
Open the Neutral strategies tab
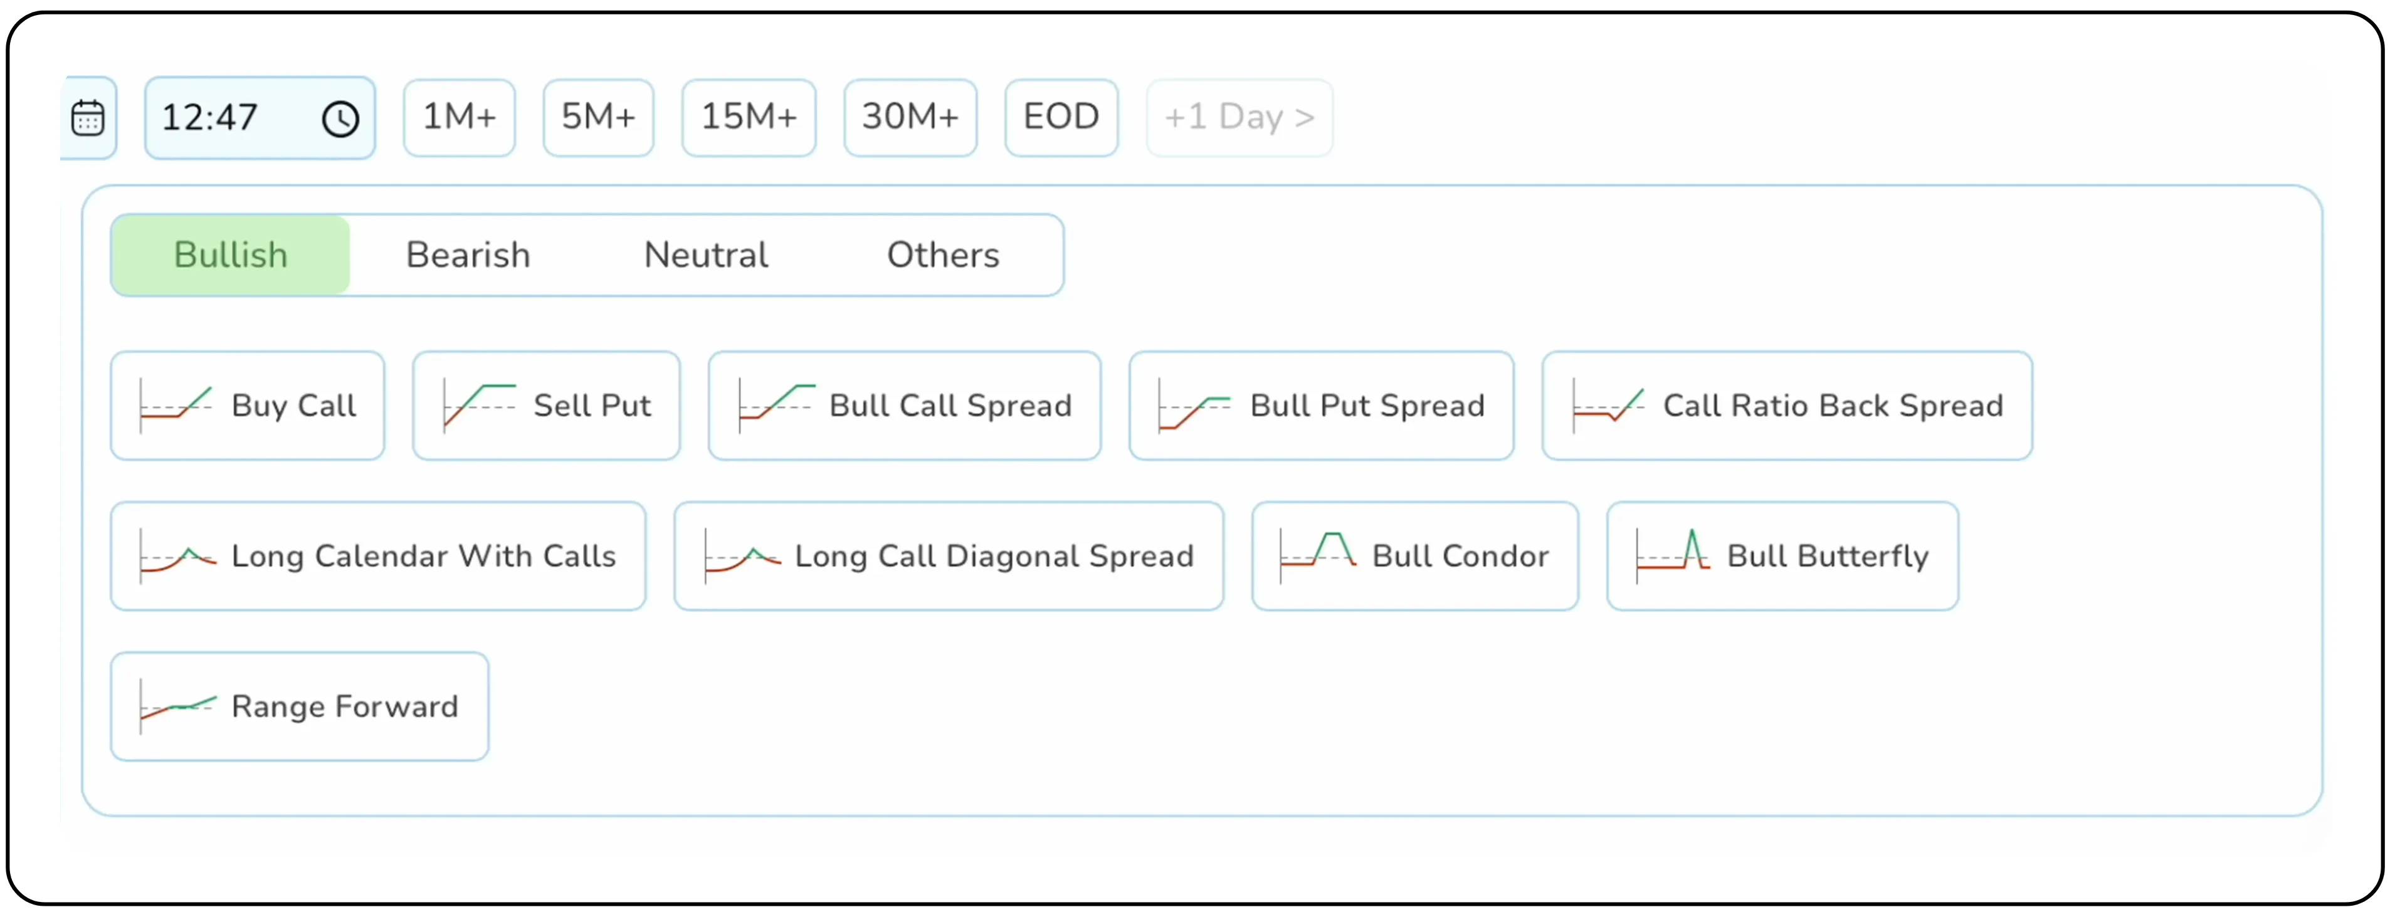tap(705, 254)
